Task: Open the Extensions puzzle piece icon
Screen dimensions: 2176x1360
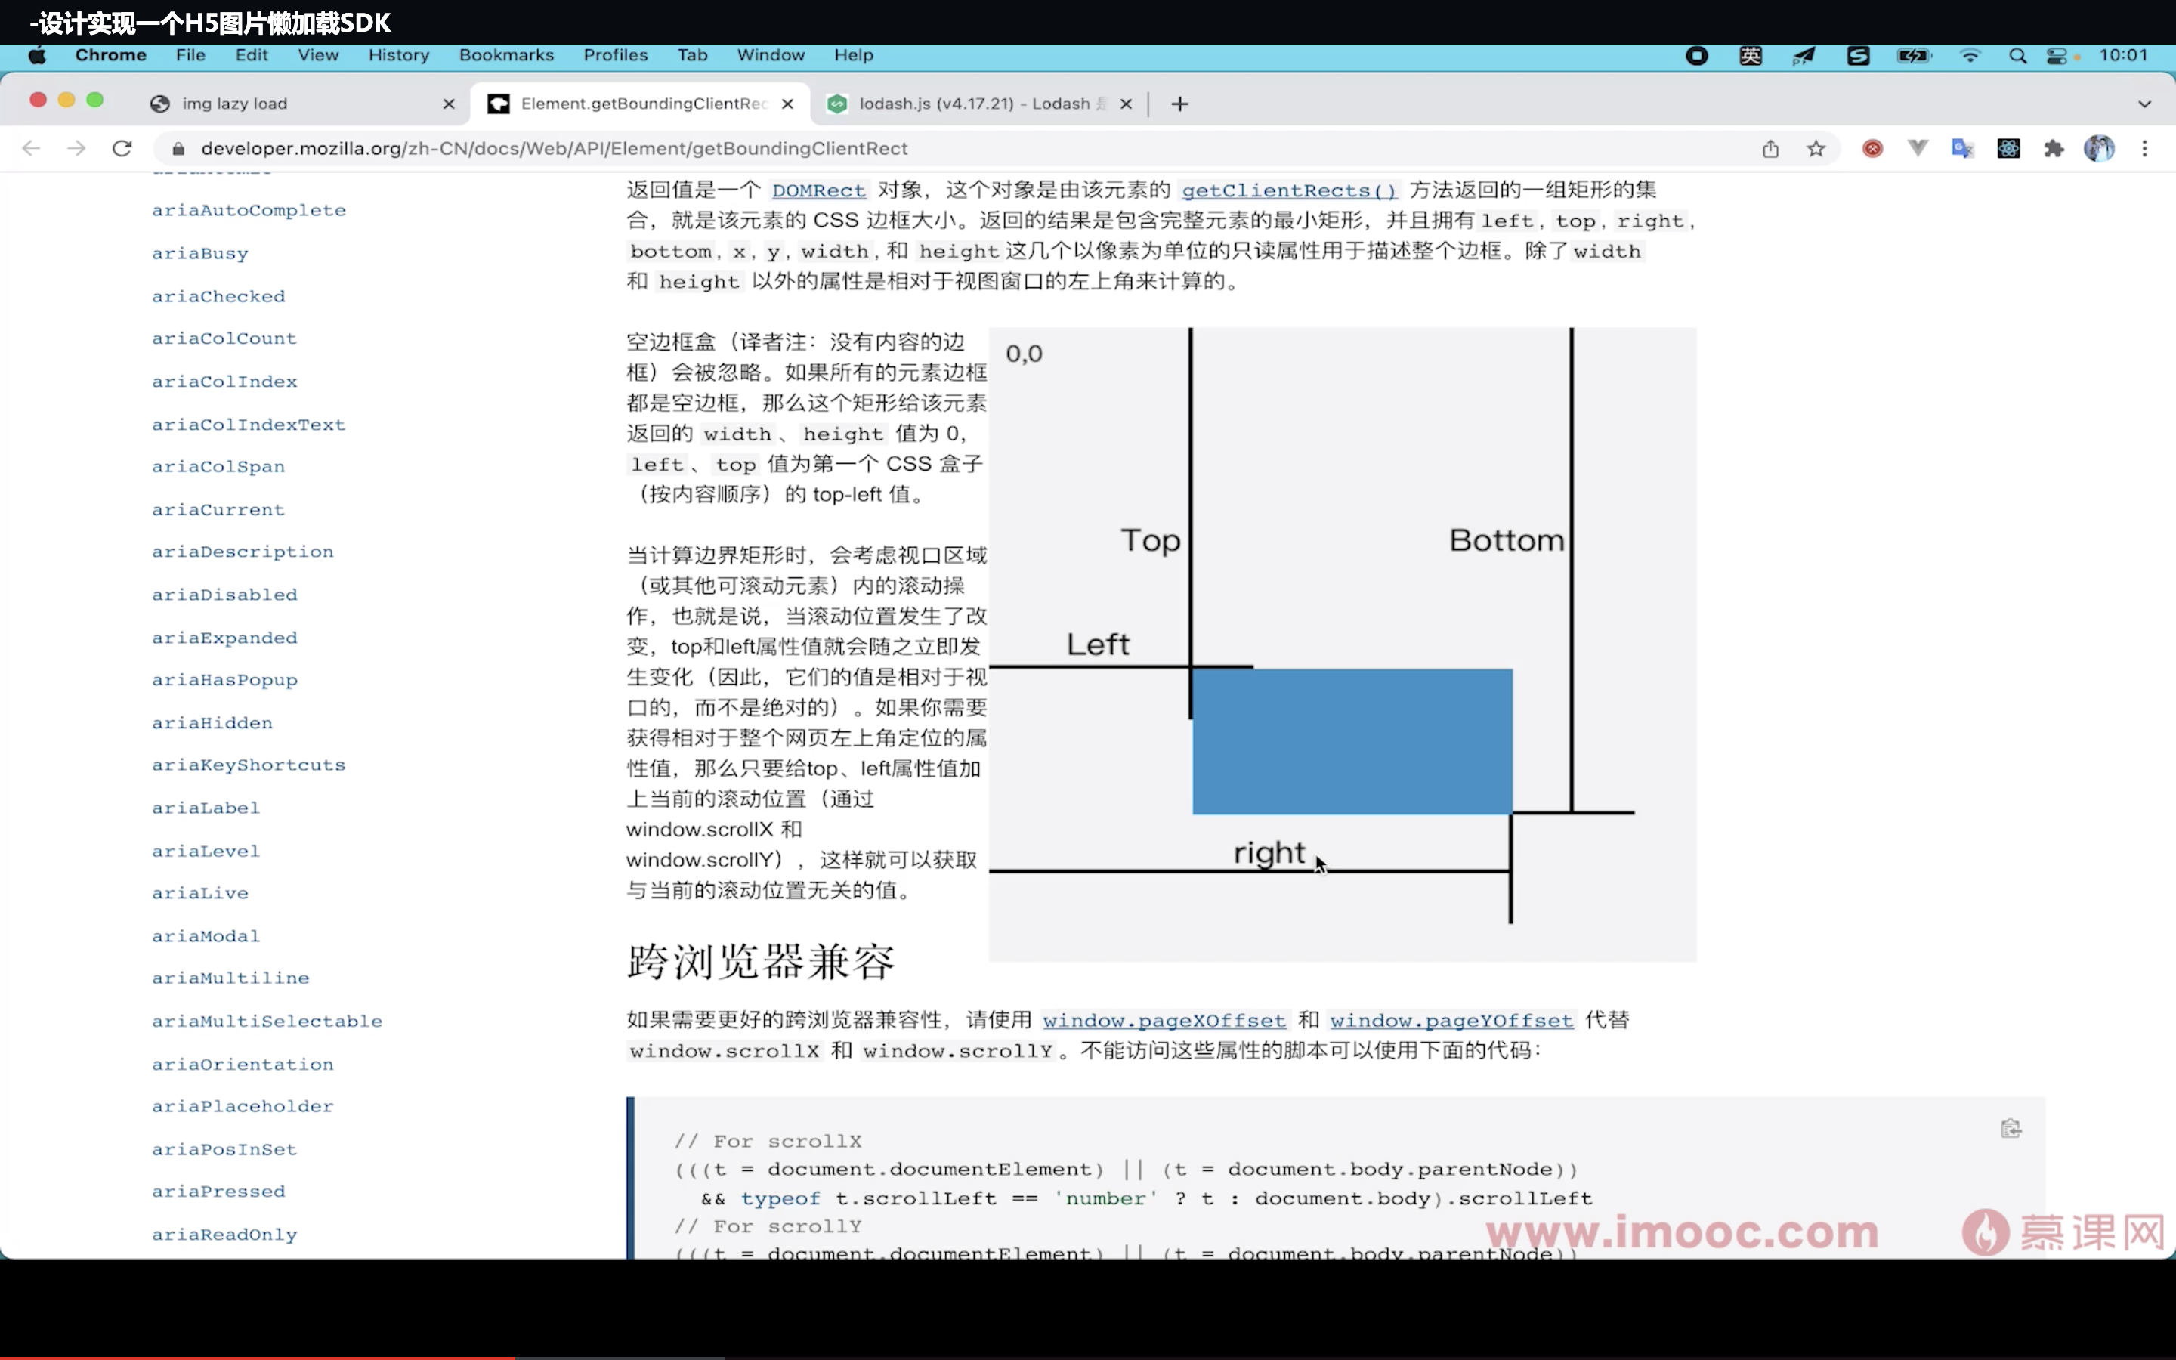Action: (x=2054, y=148)
